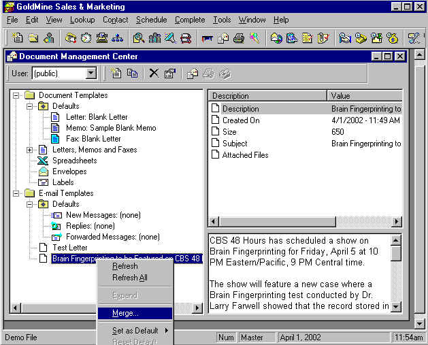The height and width of the screenshot is (345, 428).
Task: Select Replies: (none) item
Action: tap(90, 226)
